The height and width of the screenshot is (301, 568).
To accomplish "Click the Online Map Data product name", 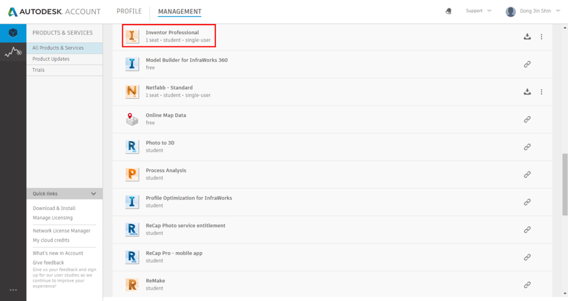I will tap(166, 115).
